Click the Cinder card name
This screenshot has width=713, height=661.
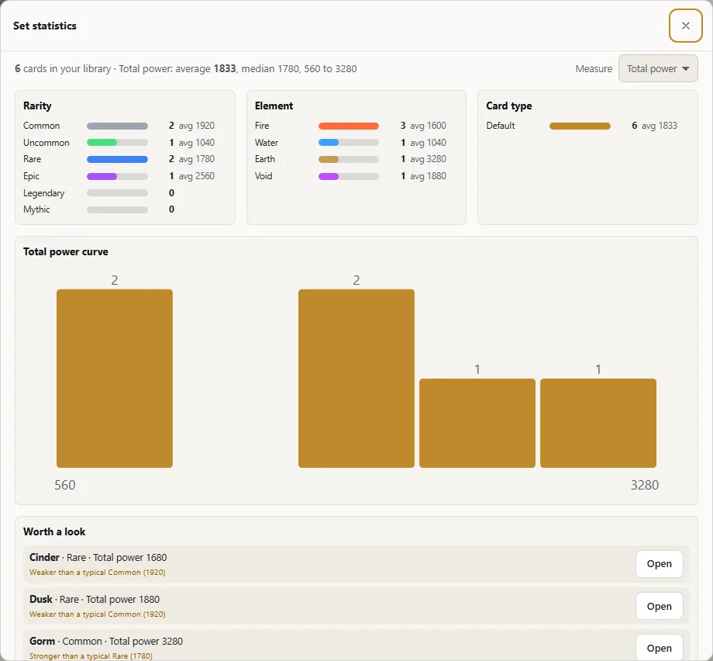(x=44, y=557)
